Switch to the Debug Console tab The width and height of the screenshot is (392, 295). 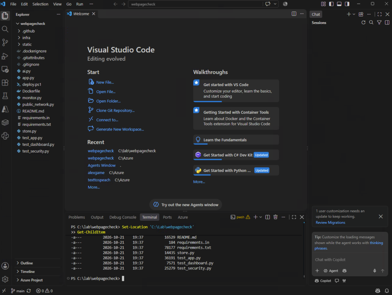pyautogui.click(x=123, y=217)
